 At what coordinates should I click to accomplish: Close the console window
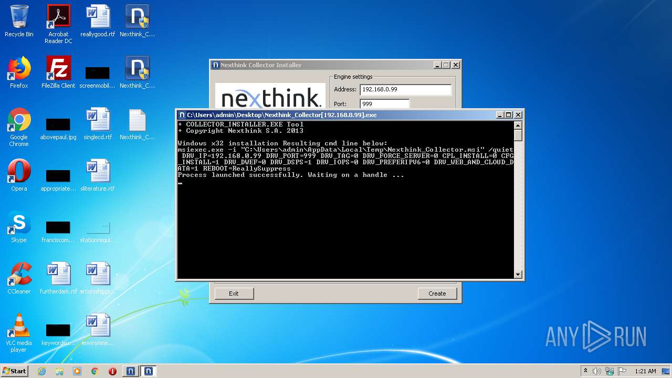[x=518, y=115]
